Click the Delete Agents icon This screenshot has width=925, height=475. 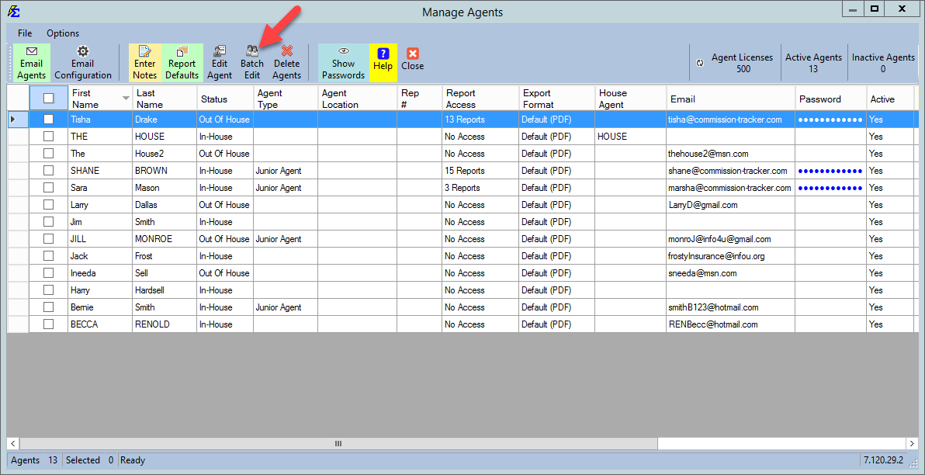click(286, 62)
